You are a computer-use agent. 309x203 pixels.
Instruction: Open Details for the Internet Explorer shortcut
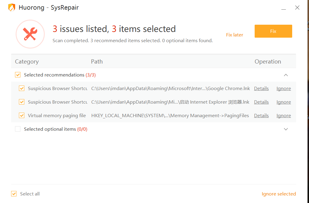tap(261, 102)
